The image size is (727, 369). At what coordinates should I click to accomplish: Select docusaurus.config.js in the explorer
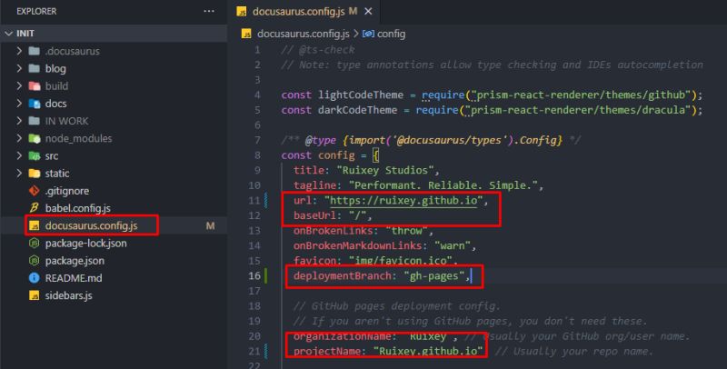coord(92,225)
